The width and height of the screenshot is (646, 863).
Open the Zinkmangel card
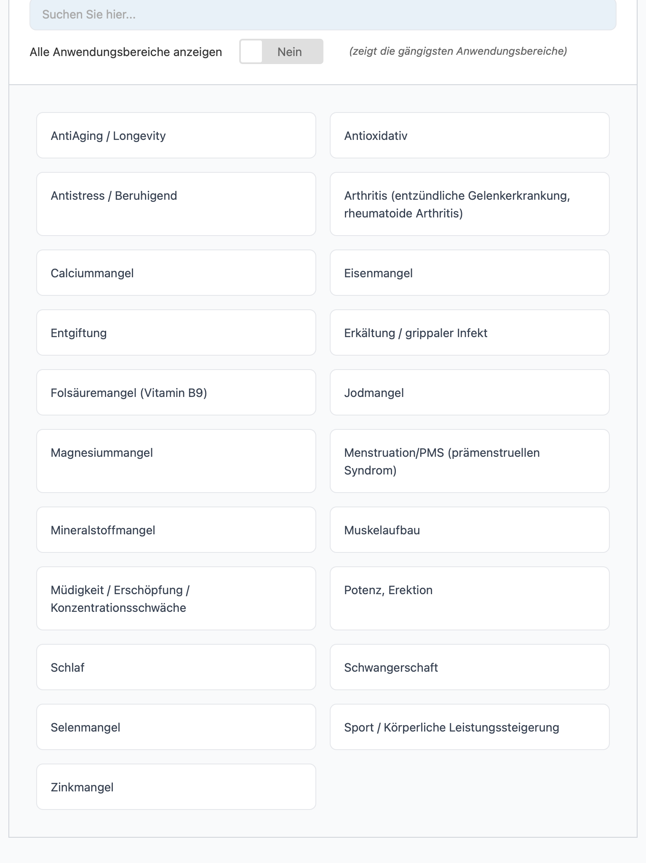click(176, 787)
